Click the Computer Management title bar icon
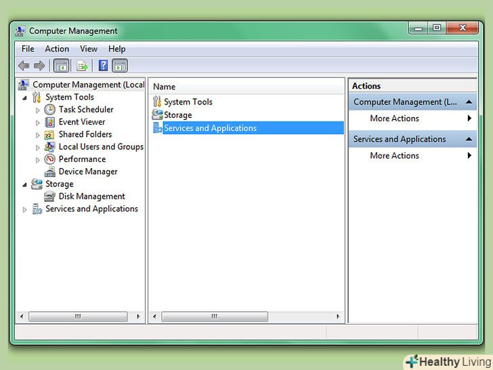Image resolution: width=493 pixels, height=370 pixels. [x=20, y=31]
